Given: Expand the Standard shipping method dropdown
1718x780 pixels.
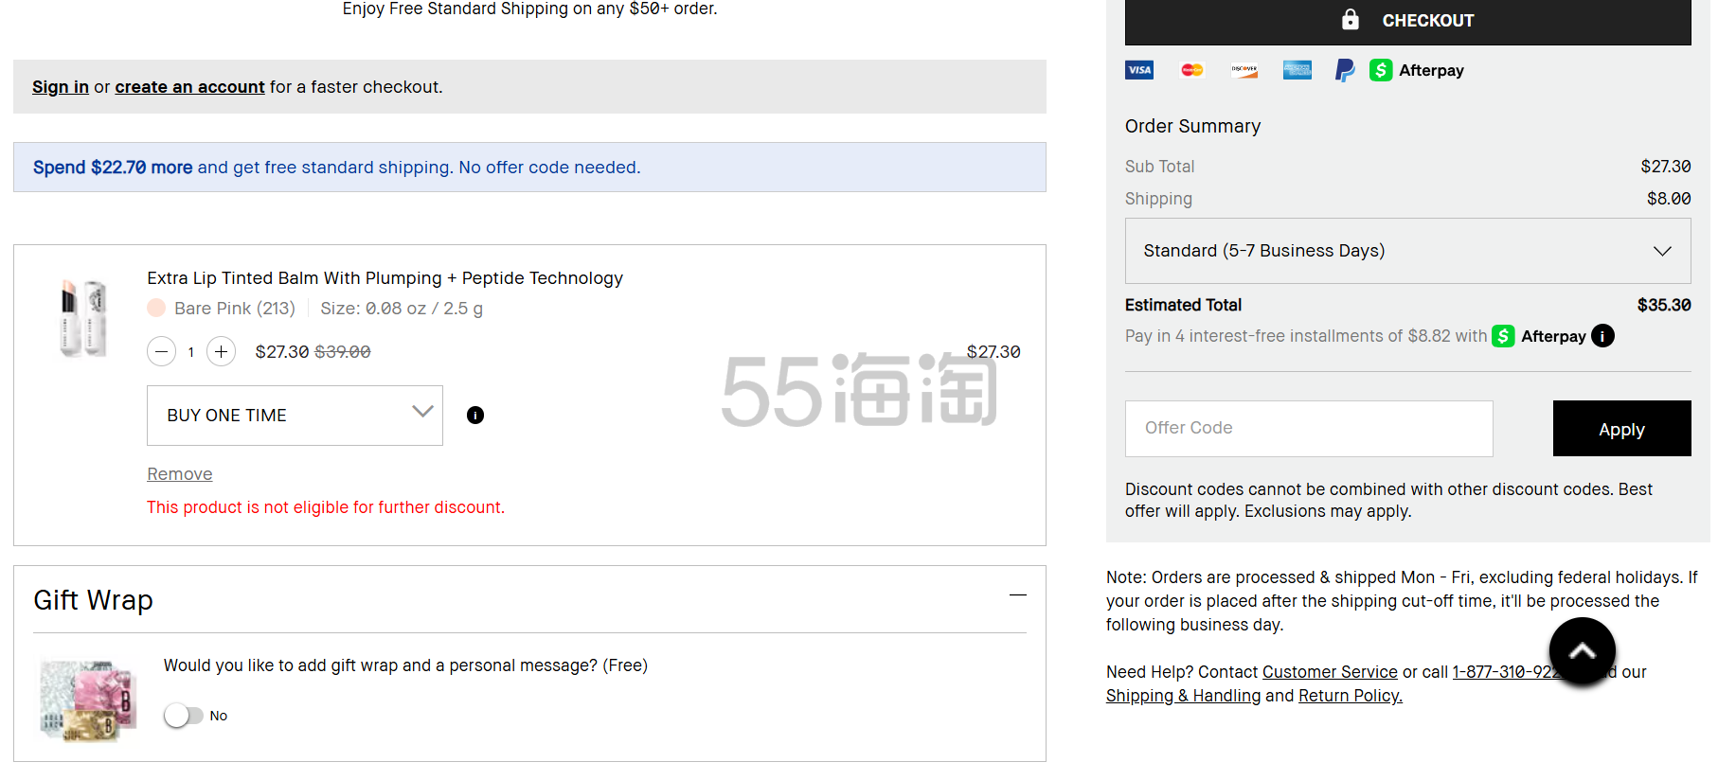Looking at the screenshot, I should point(1407,251).
